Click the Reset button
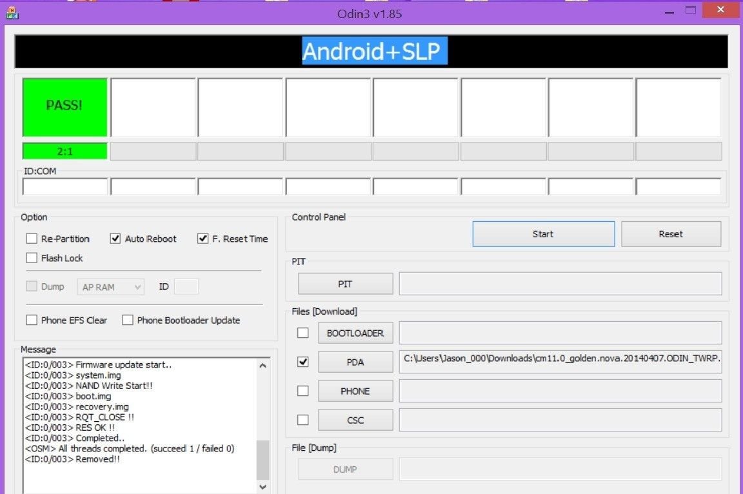 [x=671, y=234]
